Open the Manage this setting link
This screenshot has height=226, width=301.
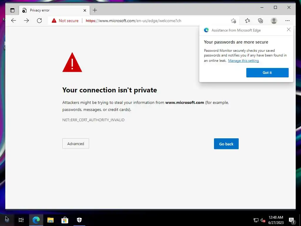click(x=243, y=61)
